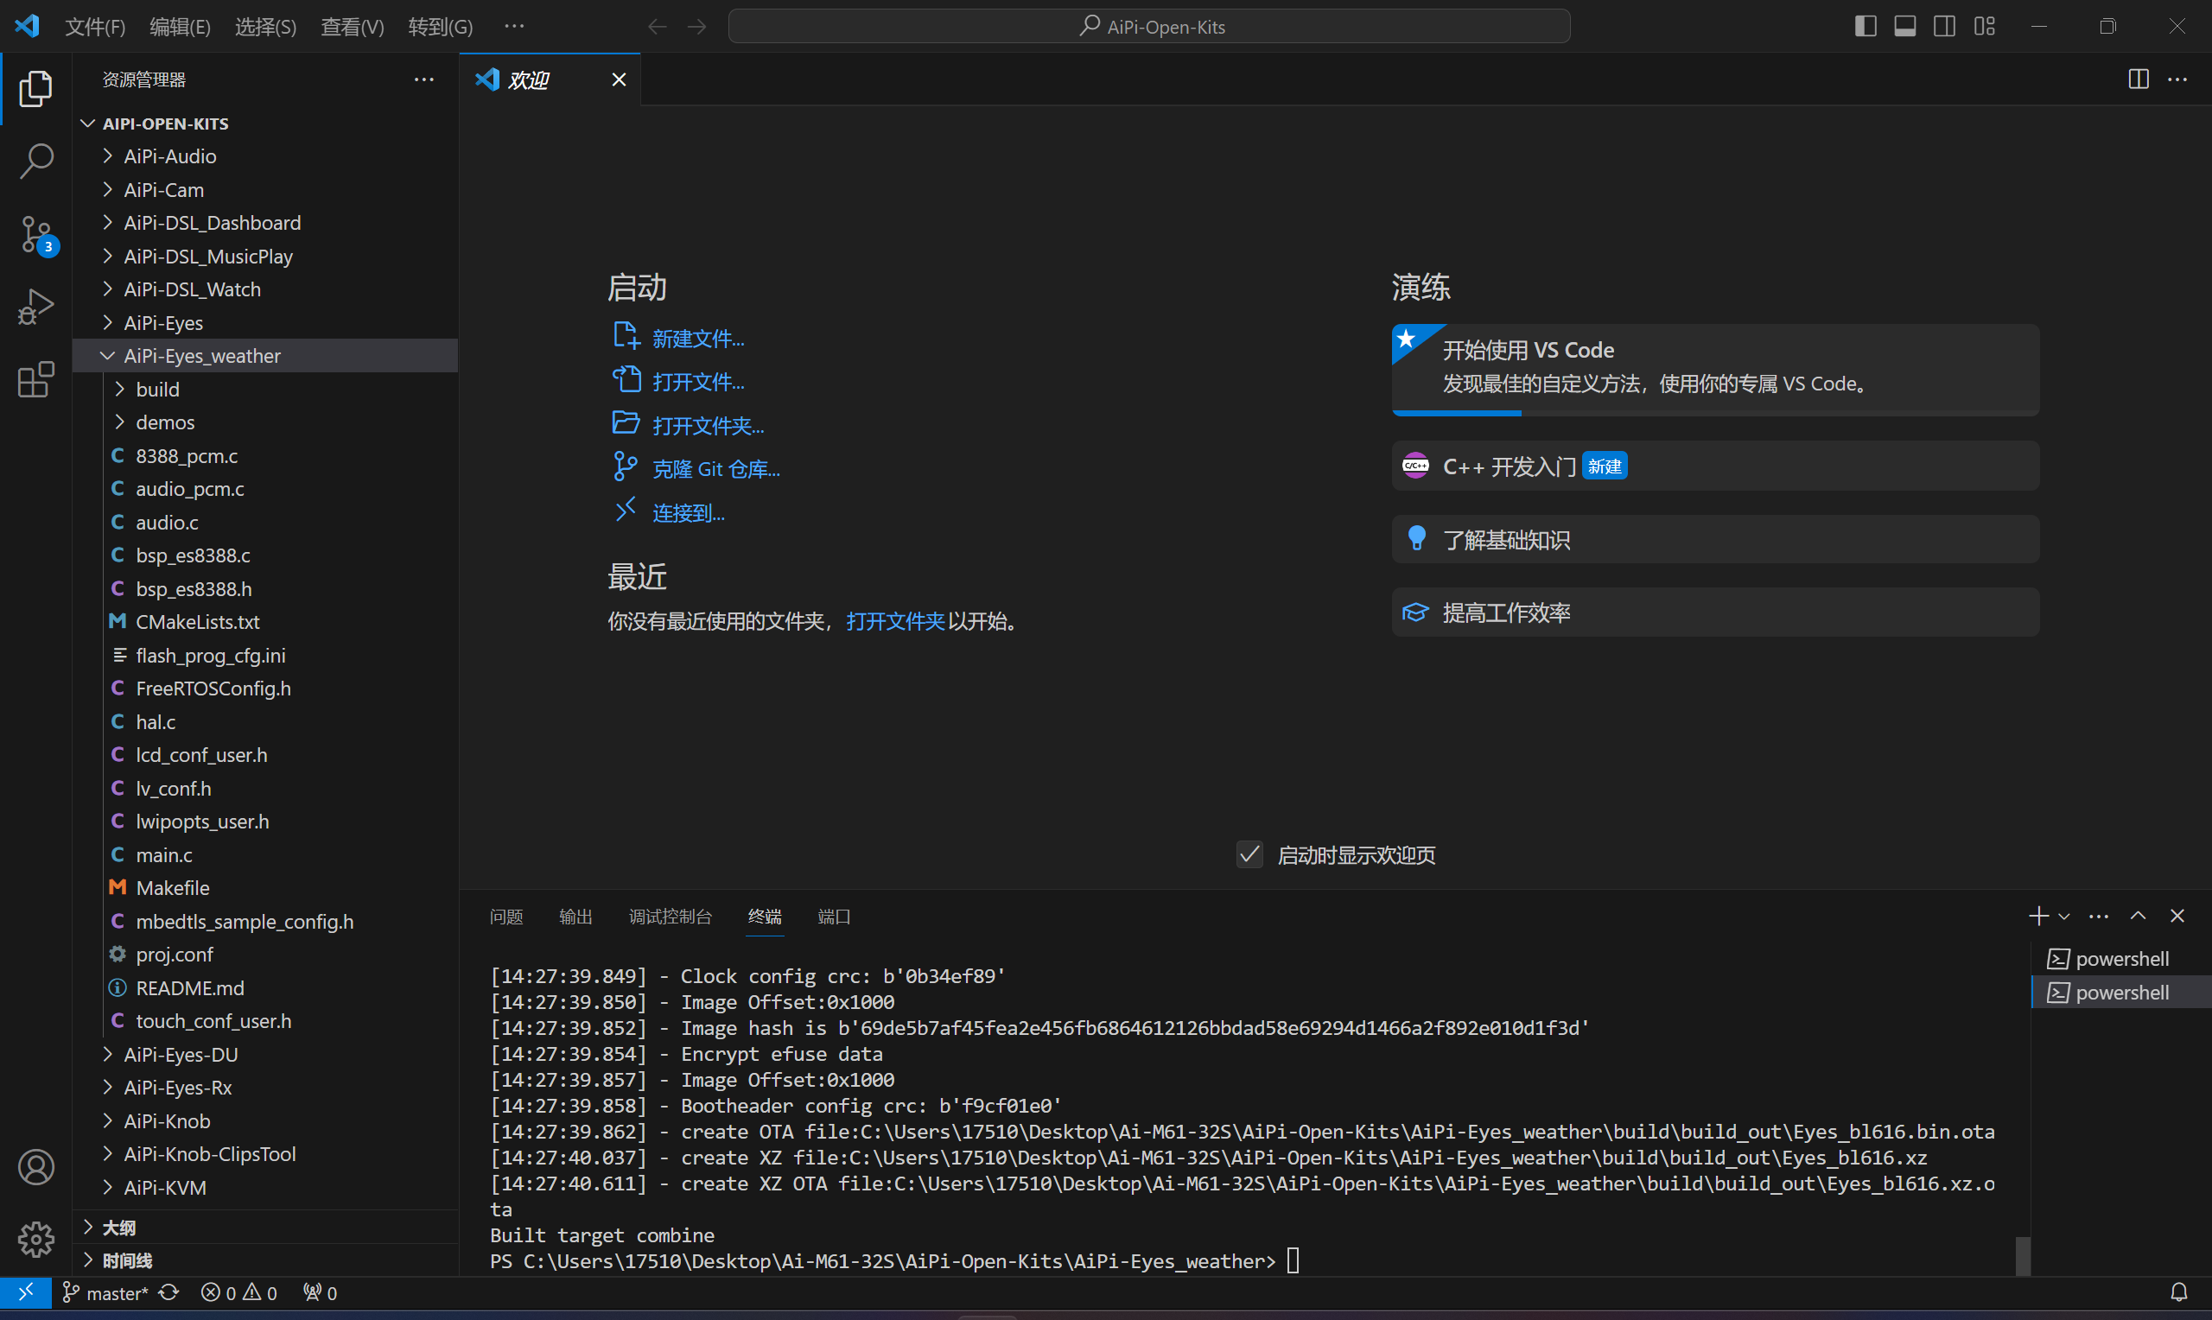The image size is (2212, 1320).
Task: Open the 文件(F) menu
Action: [95, 27]
